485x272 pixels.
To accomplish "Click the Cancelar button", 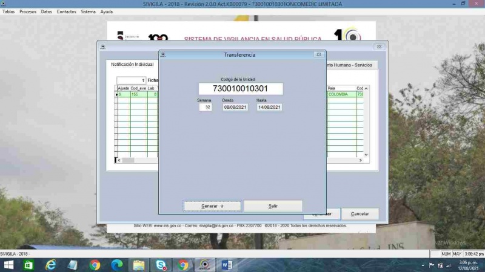I will pyautogui.click(x=360, y=214).
